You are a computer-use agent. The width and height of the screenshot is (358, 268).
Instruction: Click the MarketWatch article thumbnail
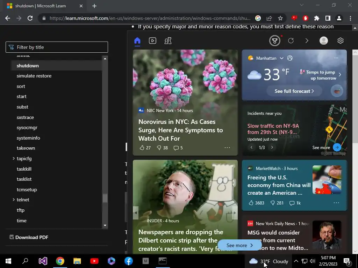[x=327, y=180]
